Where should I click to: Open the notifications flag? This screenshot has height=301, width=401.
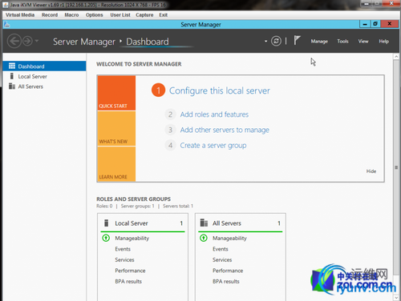(297, 41)
